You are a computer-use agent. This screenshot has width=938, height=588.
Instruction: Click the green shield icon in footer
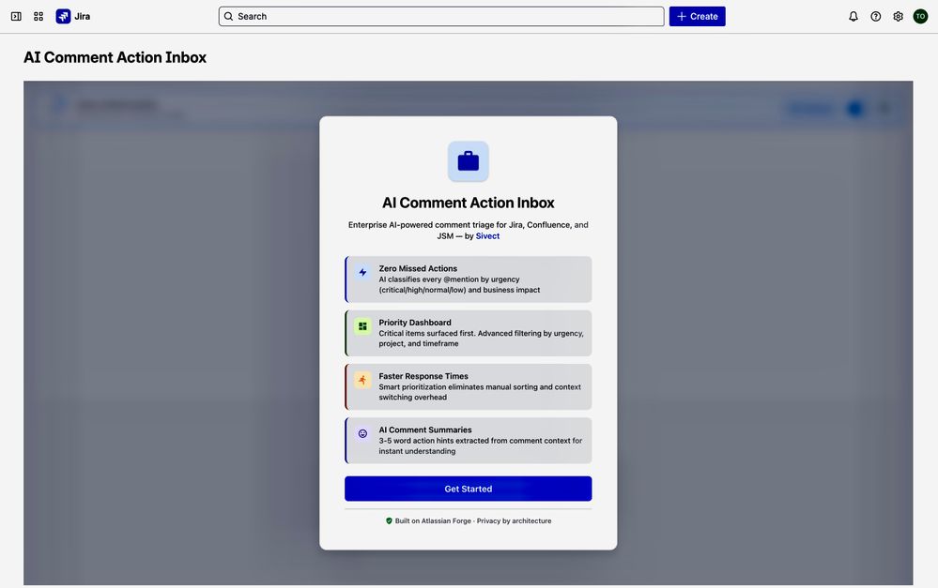pyautogui.click(x=389, y=521)
